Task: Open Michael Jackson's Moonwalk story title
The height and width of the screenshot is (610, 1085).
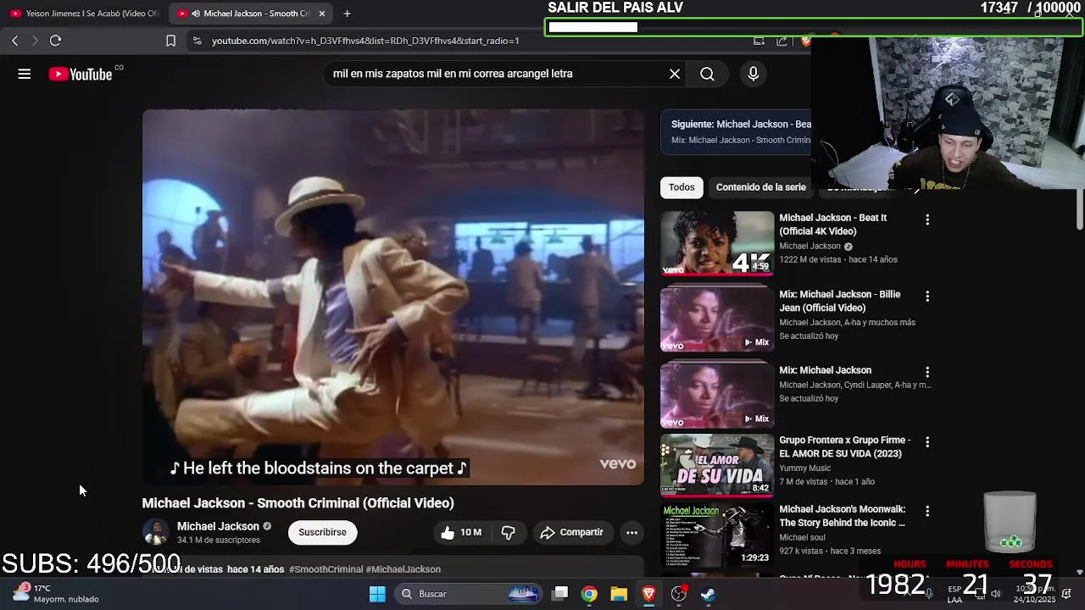Action: (843, 516)
